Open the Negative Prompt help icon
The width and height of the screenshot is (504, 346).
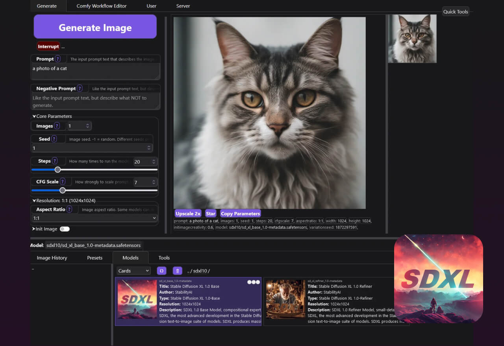(80, 88)
